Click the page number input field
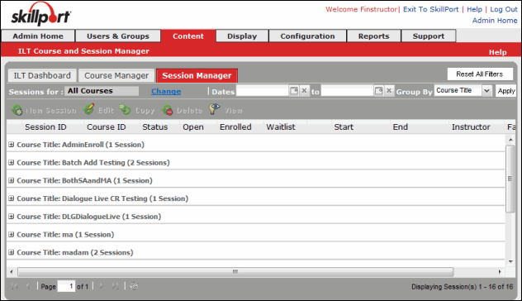522x301 pixels. click(x=66, y=286)
